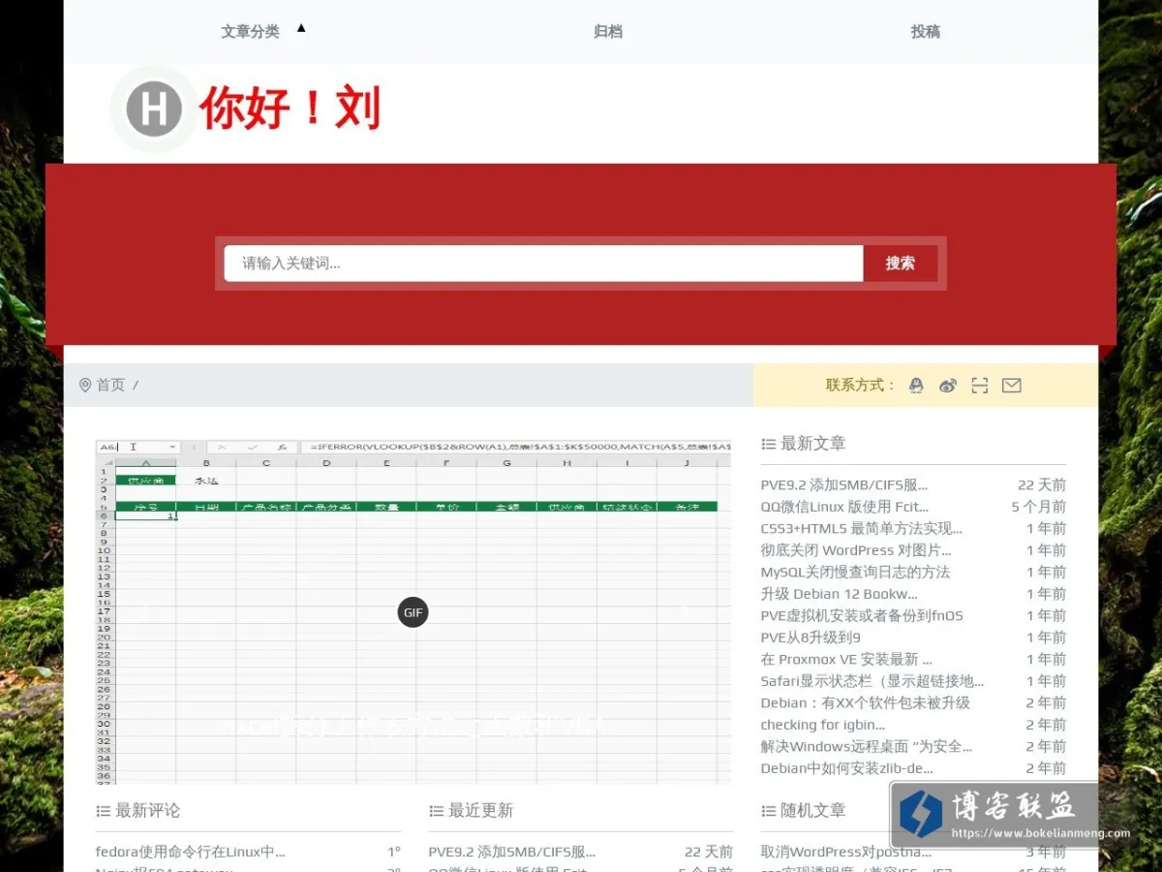Image resolution: width=1162 pixels, height=872 pixels.
Task: Click the 最新评论 section heading
Action: pos(148,811)
